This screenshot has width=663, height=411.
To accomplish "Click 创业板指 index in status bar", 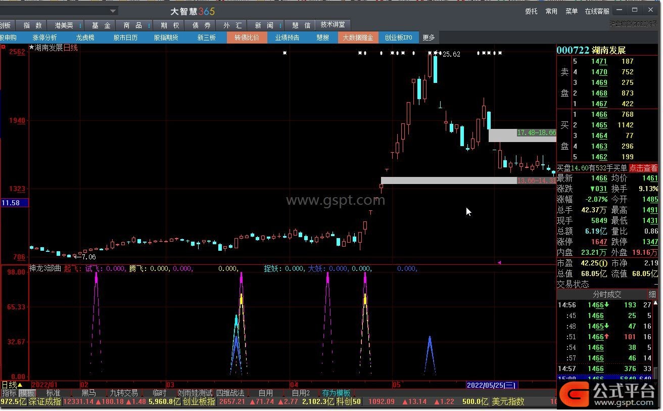I will [199, 402].
